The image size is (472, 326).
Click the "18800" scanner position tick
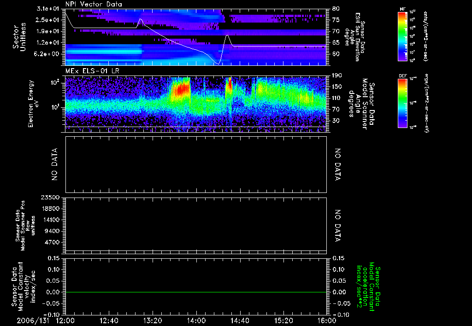pyautogui.click(x=51, y=209)
